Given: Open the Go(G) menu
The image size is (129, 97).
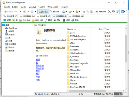Looking at the screenshot, I should (x=23, y=7).
